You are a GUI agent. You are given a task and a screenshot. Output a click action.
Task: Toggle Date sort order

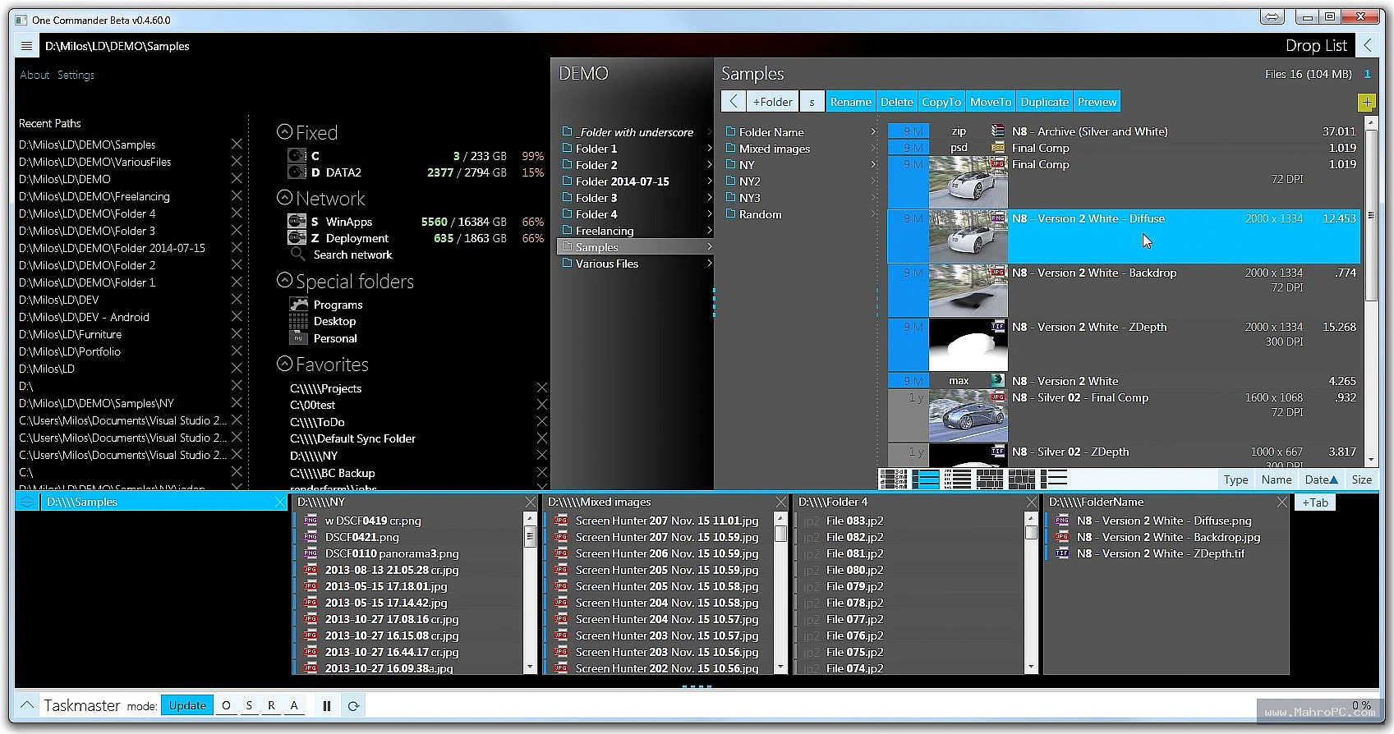(1321, 479)
